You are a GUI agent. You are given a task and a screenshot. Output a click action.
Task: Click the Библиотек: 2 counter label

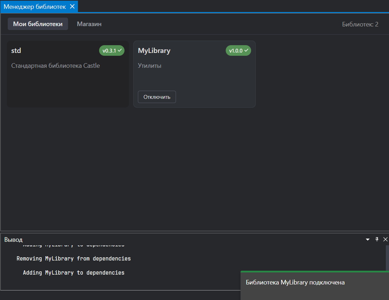pyautogui.click(x=360, y=24)
